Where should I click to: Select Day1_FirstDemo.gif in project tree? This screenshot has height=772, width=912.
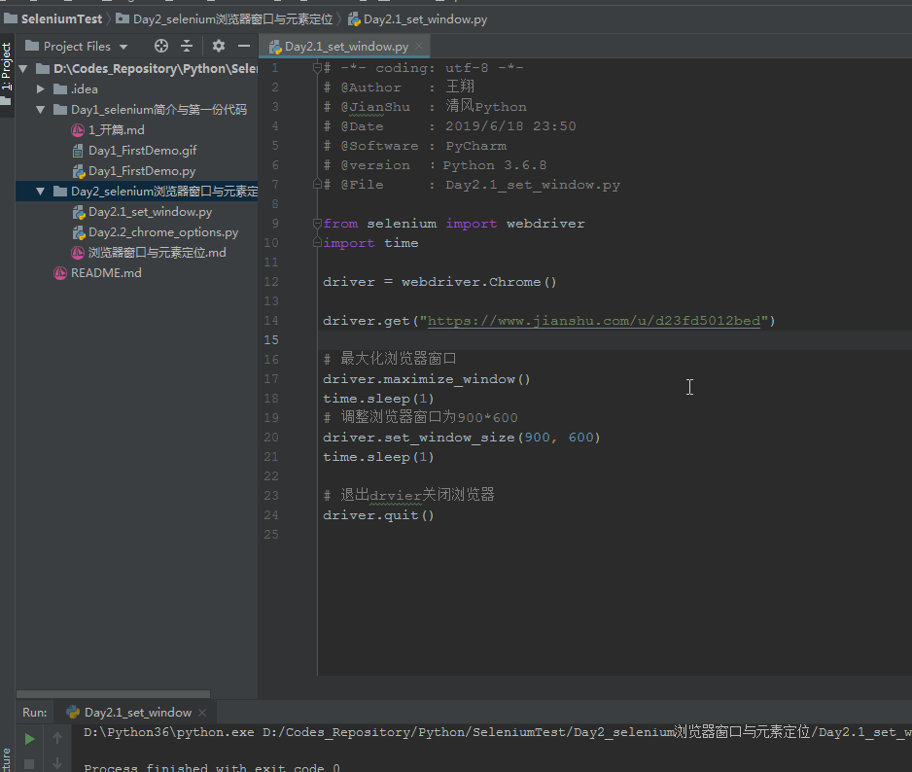point(143,150)
